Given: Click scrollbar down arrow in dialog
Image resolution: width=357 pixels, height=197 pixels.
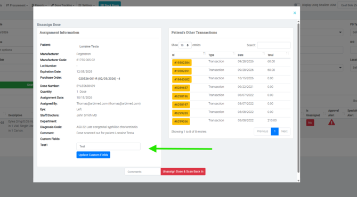Looking at the screenshot, I should click(x=298, y=180).
